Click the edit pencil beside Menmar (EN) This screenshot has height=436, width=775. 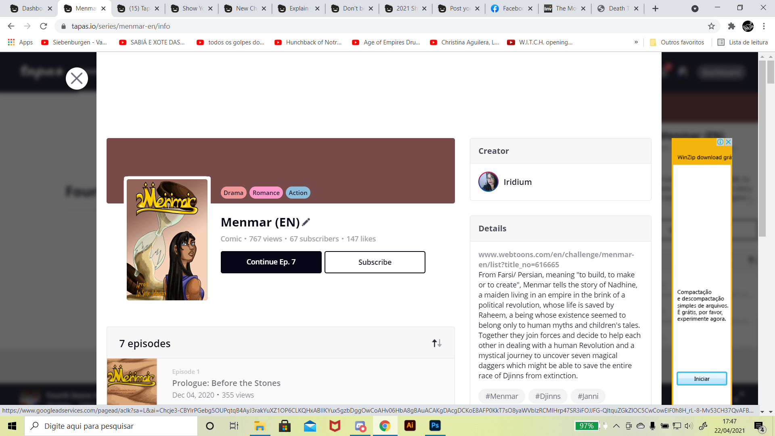[306, 222]
